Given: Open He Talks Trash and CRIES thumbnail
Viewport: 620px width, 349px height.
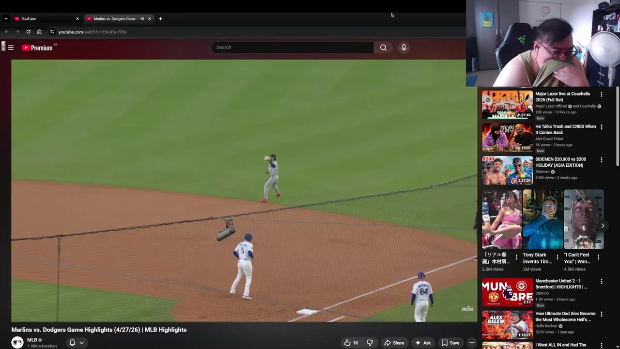Looking at the screenshot, I should 507,138.
